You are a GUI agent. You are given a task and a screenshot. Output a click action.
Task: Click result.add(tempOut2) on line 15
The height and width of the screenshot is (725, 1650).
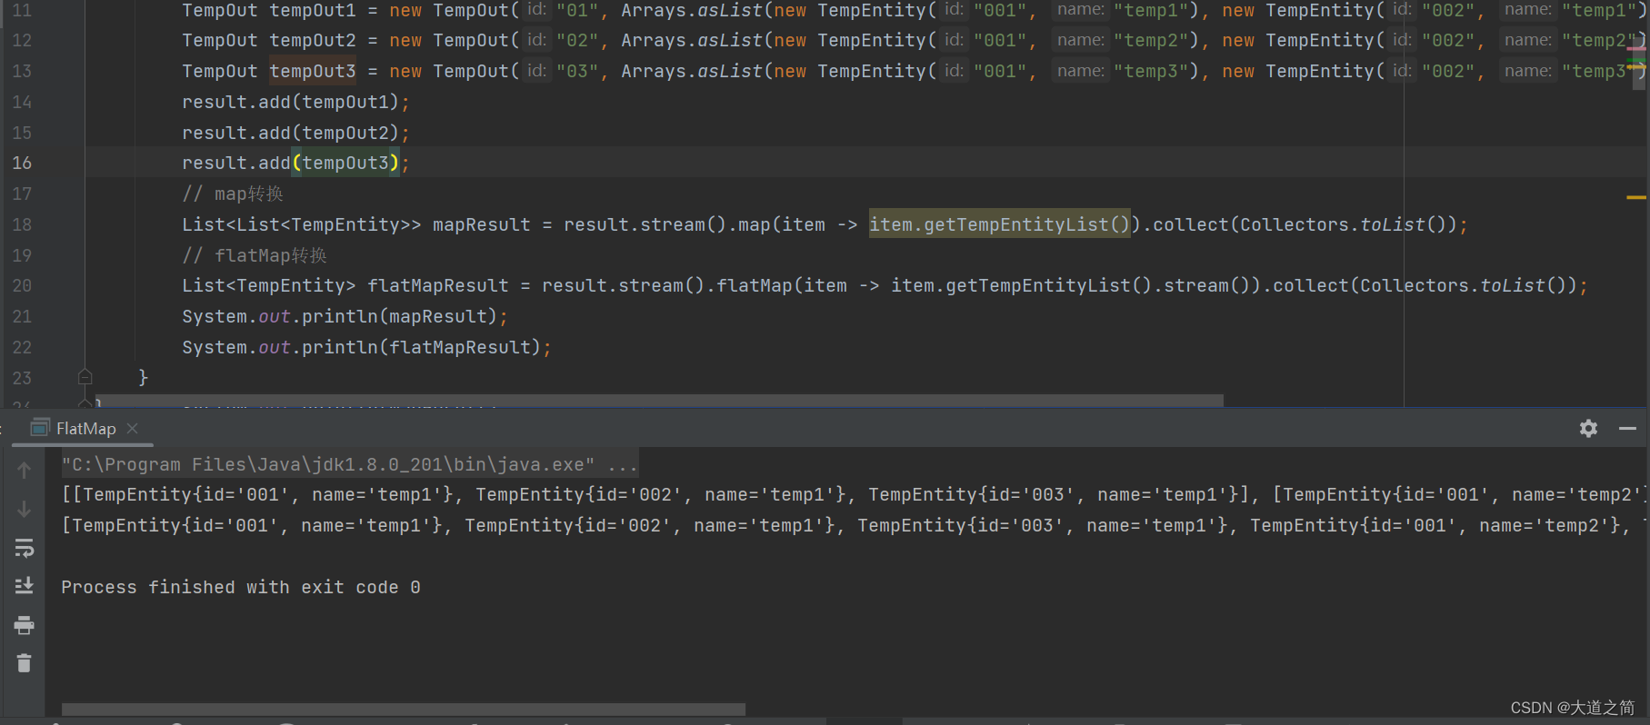[x=295, y=133]
